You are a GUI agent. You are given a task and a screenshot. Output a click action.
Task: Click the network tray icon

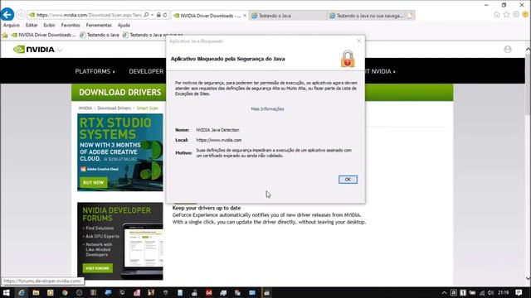pyautogui.click(x=481, y=292)
